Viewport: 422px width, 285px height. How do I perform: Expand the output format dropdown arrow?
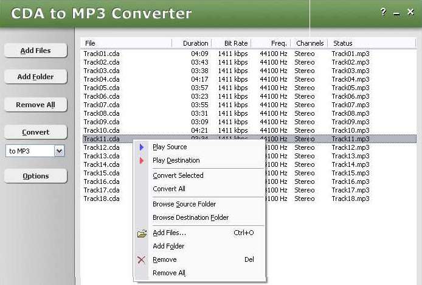click(x=59, y=151)
